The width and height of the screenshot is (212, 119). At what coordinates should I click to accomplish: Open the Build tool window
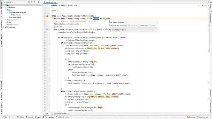click(x=58, y=117)
